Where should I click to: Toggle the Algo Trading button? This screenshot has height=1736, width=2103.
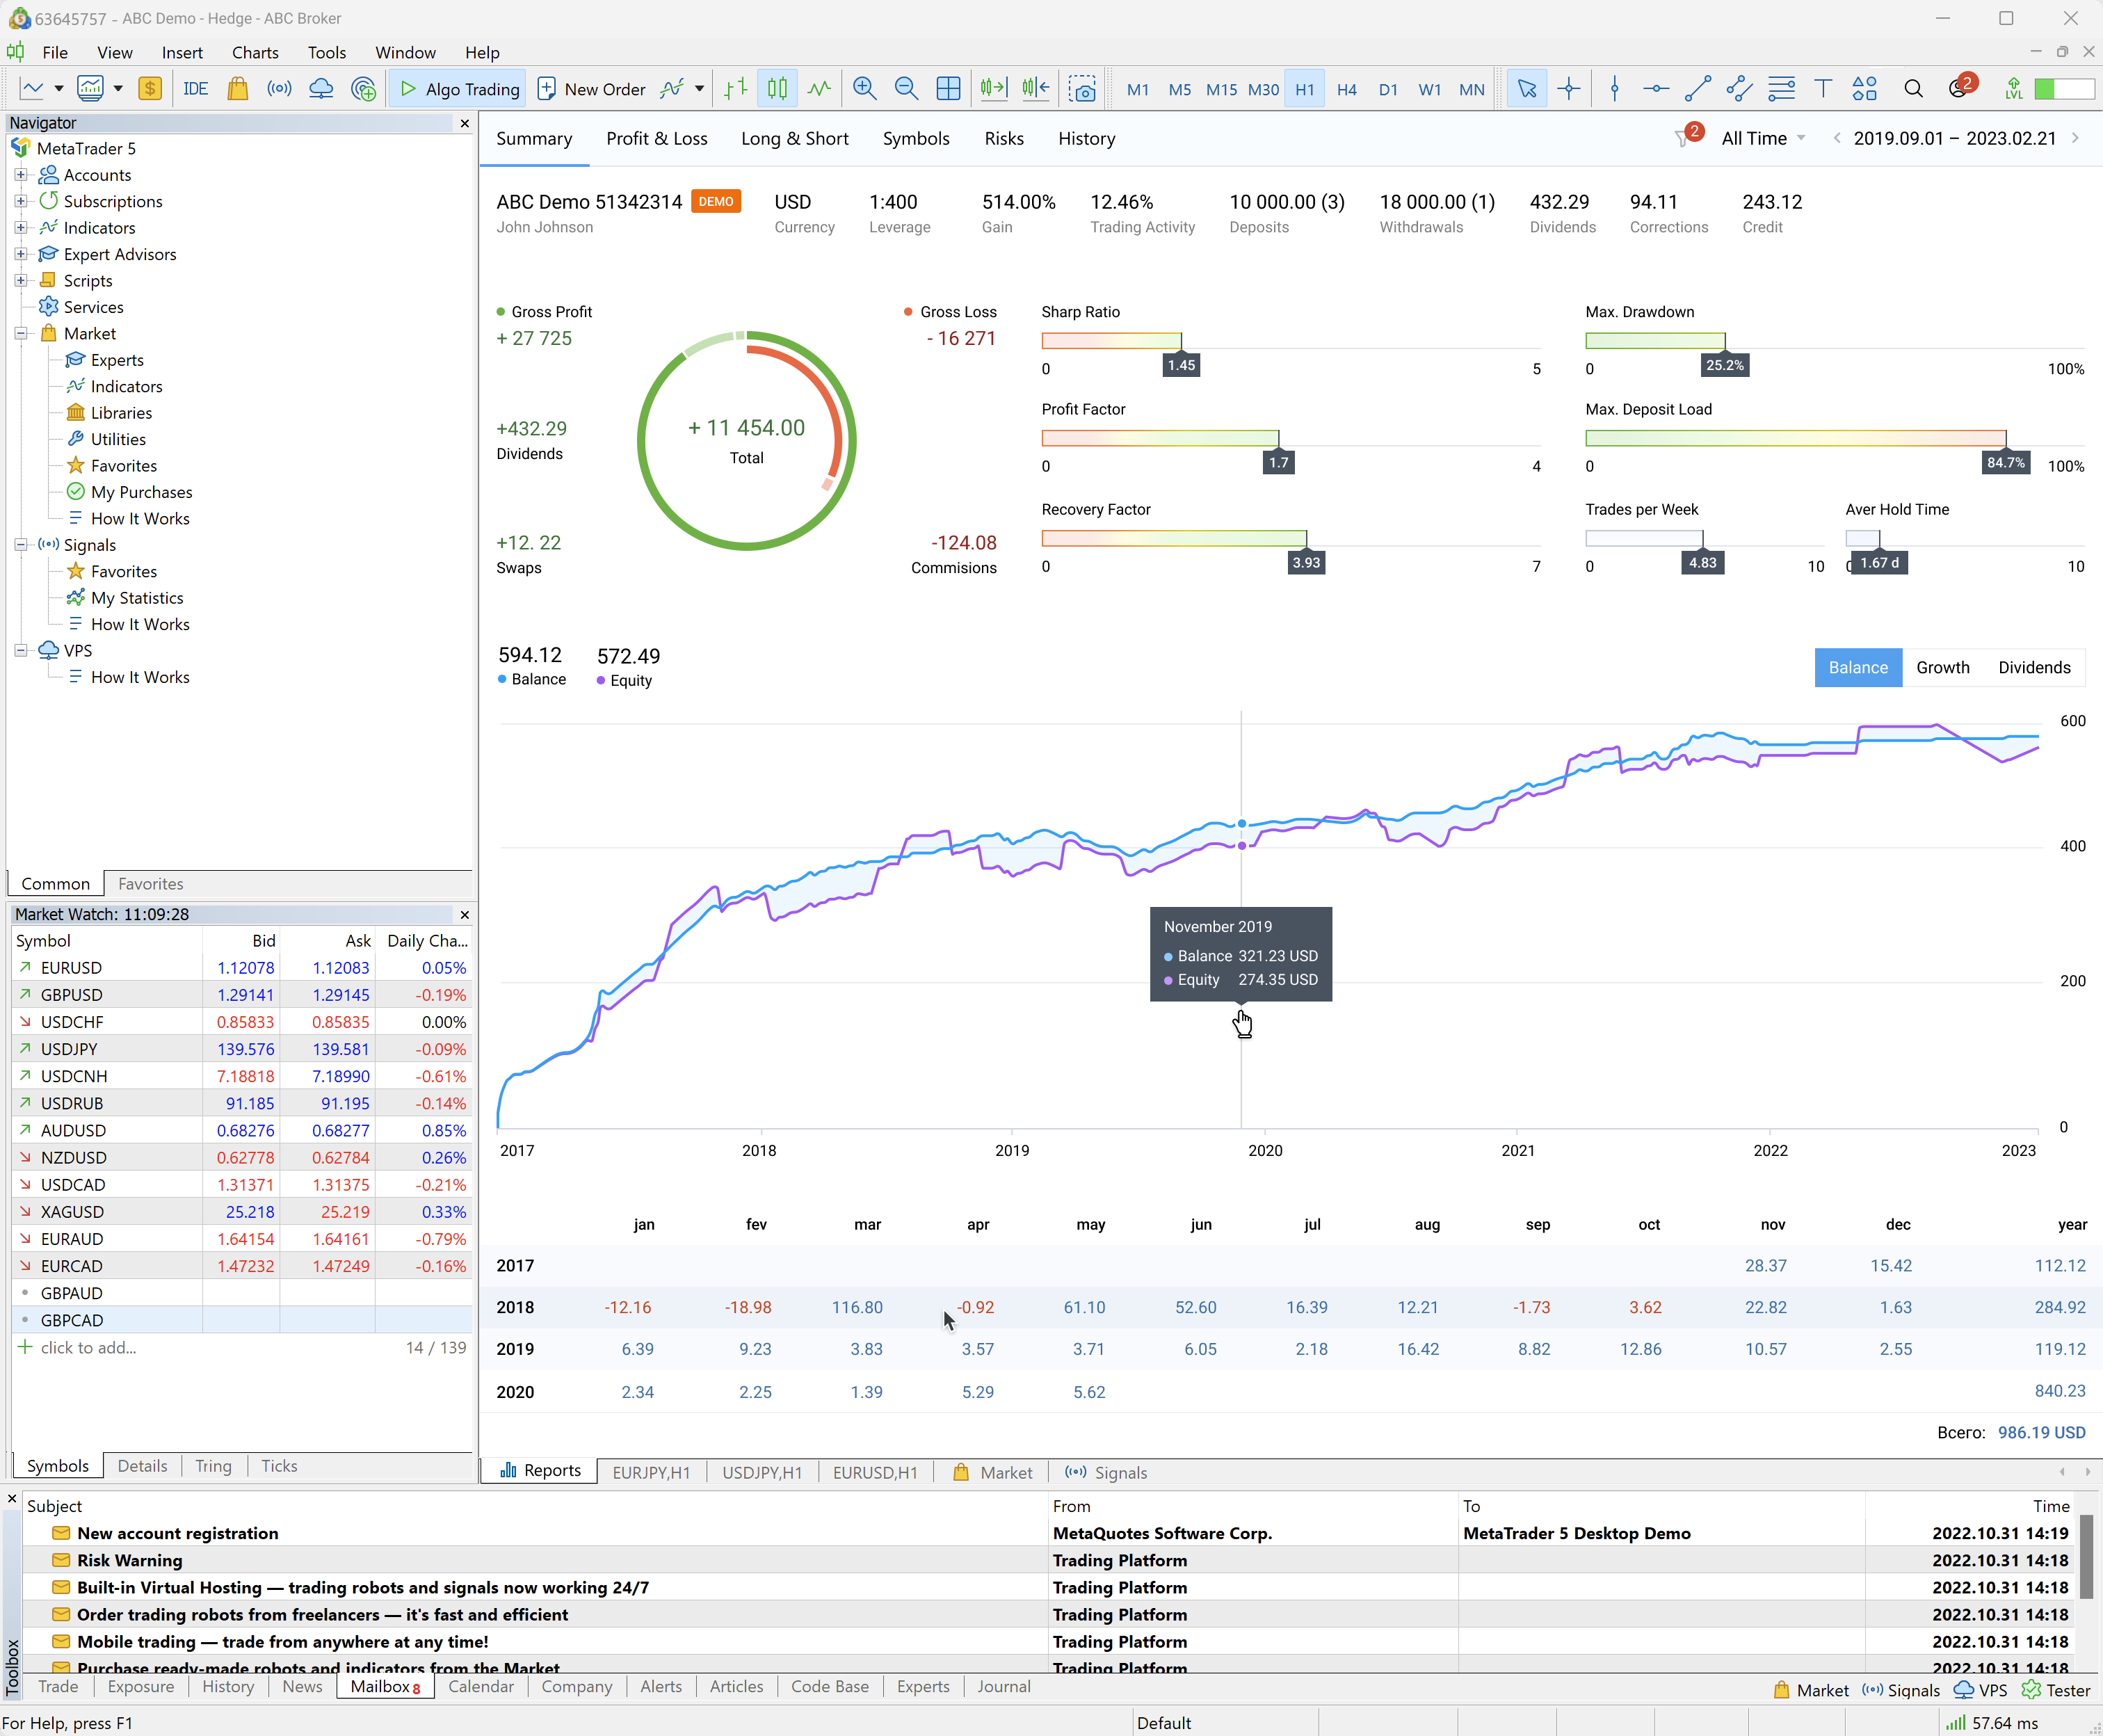click(x=460, y=89)
